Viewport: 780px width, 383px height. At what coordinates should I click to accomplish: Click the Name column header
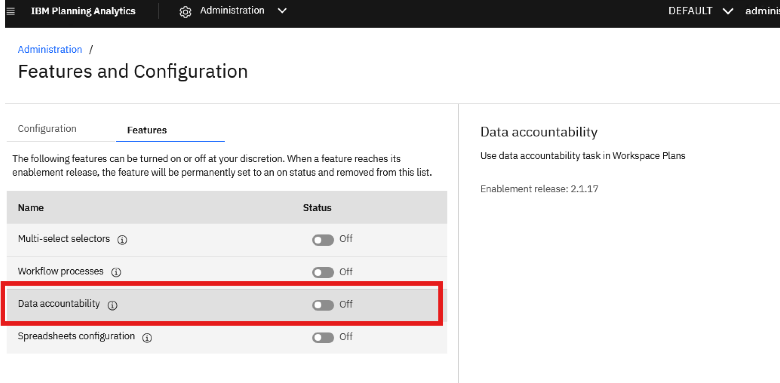point(30,208)
